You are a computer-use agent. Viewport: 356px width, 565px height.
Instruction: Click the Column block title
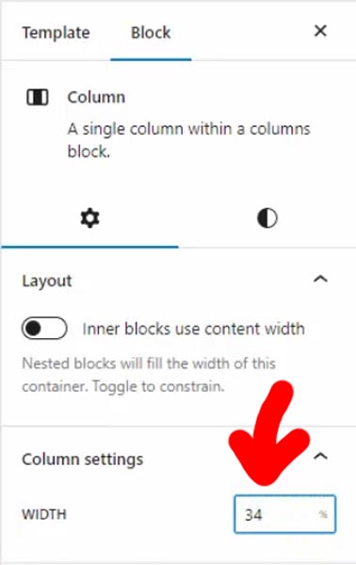click(96, 97)
